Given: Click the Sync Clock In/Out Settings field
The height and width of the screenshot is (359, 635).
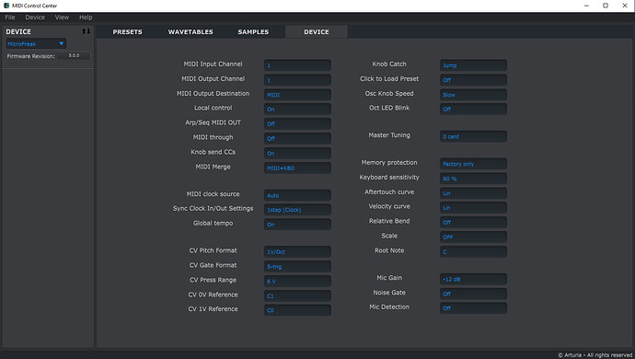Looking at the screenshot, I should tap(297, 210).
